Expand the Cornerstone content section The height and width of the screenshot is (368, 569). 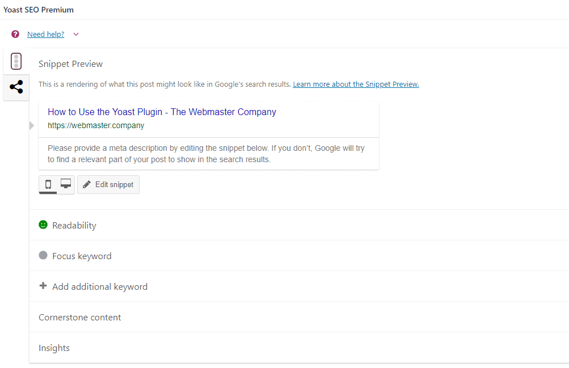point(299,317)
